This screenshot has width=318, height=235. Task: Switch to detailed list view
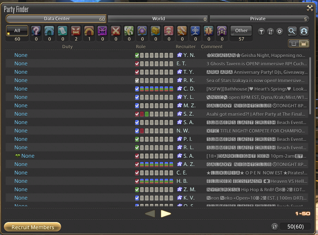tap(304, 43)
